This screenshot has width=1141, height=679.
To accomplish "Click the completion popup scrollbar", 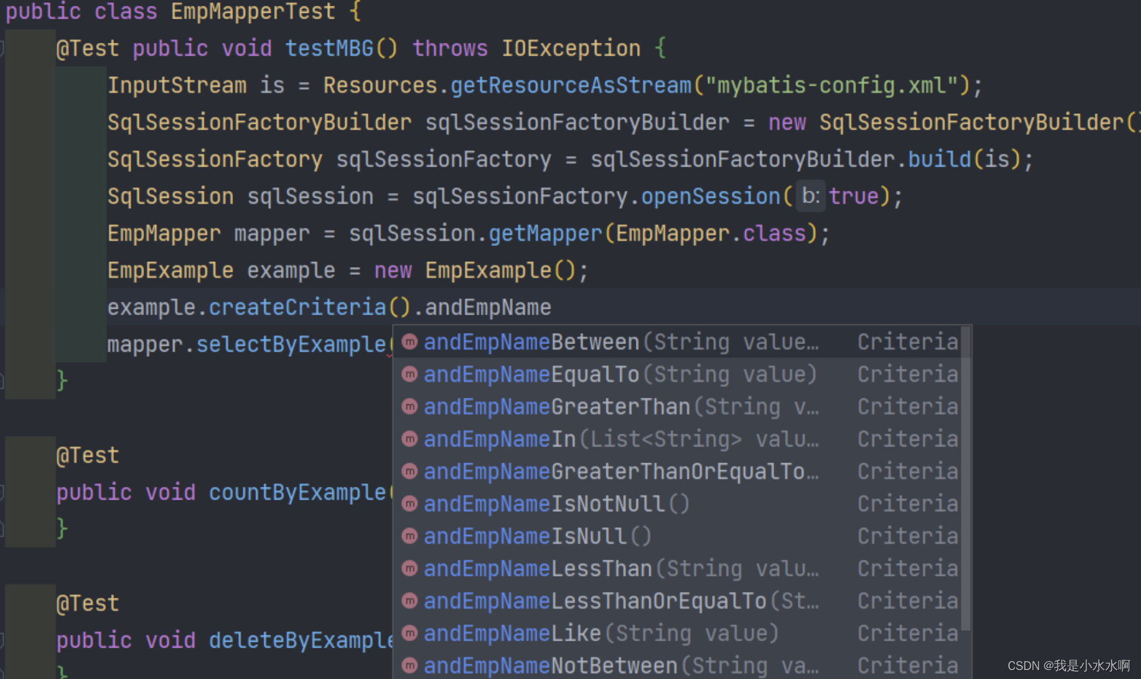I will [x=966, y=479].
